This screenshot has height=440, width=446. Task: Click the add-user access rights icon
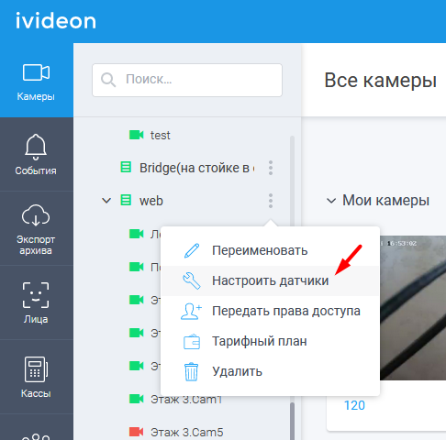[x=192, y=311]
